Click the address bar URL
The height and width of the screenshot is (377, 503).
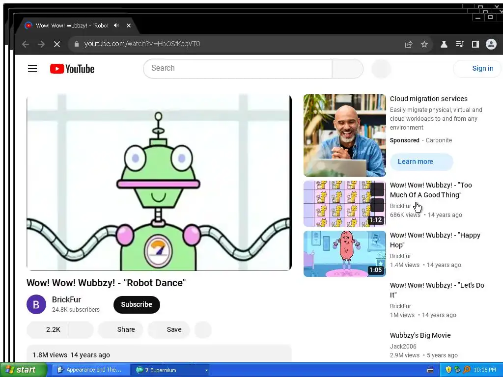tap(142, 44)
